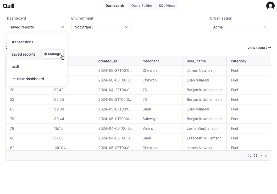Switch to the SQL Views tab

click(167, 6)
